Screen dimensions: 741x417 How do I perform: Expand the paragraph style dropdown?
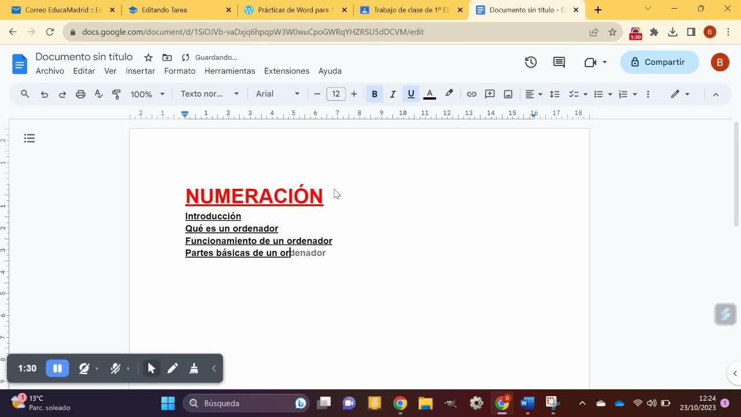click(209, 94)
